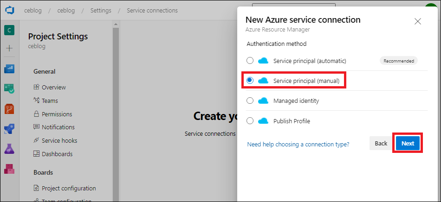Open the ceblog project tile icon
Screen dimensions: 441x202
(9, 30)
